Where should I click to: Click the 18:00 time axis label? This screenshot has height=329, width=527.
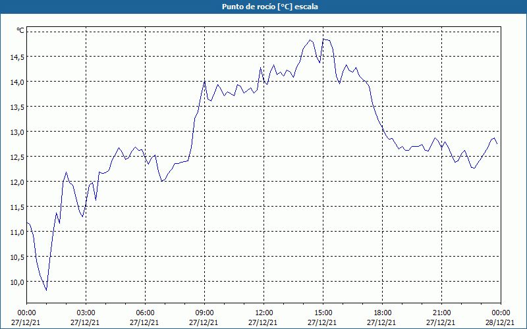382,313
